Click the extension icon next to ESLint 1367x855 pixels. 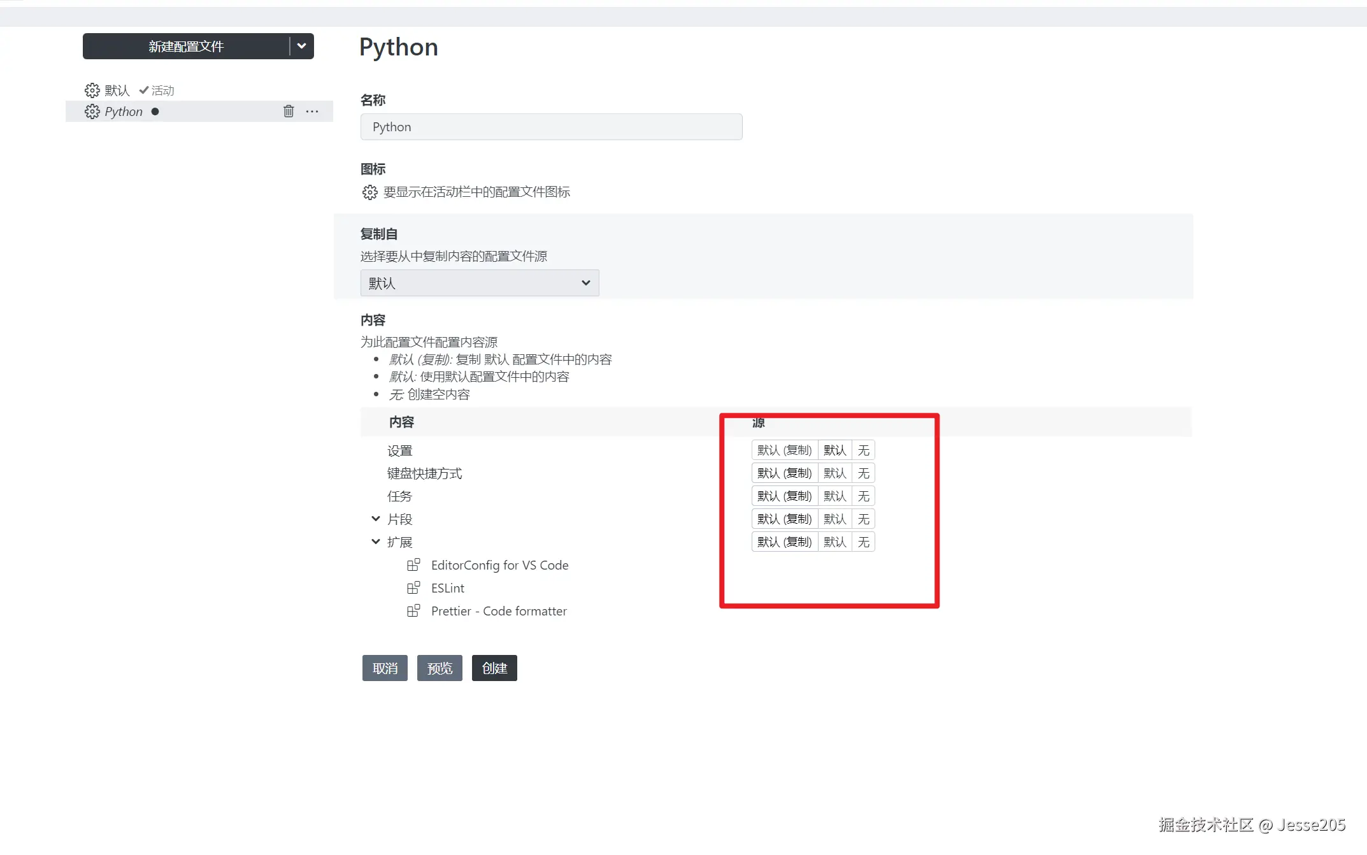tap(413, 587)
